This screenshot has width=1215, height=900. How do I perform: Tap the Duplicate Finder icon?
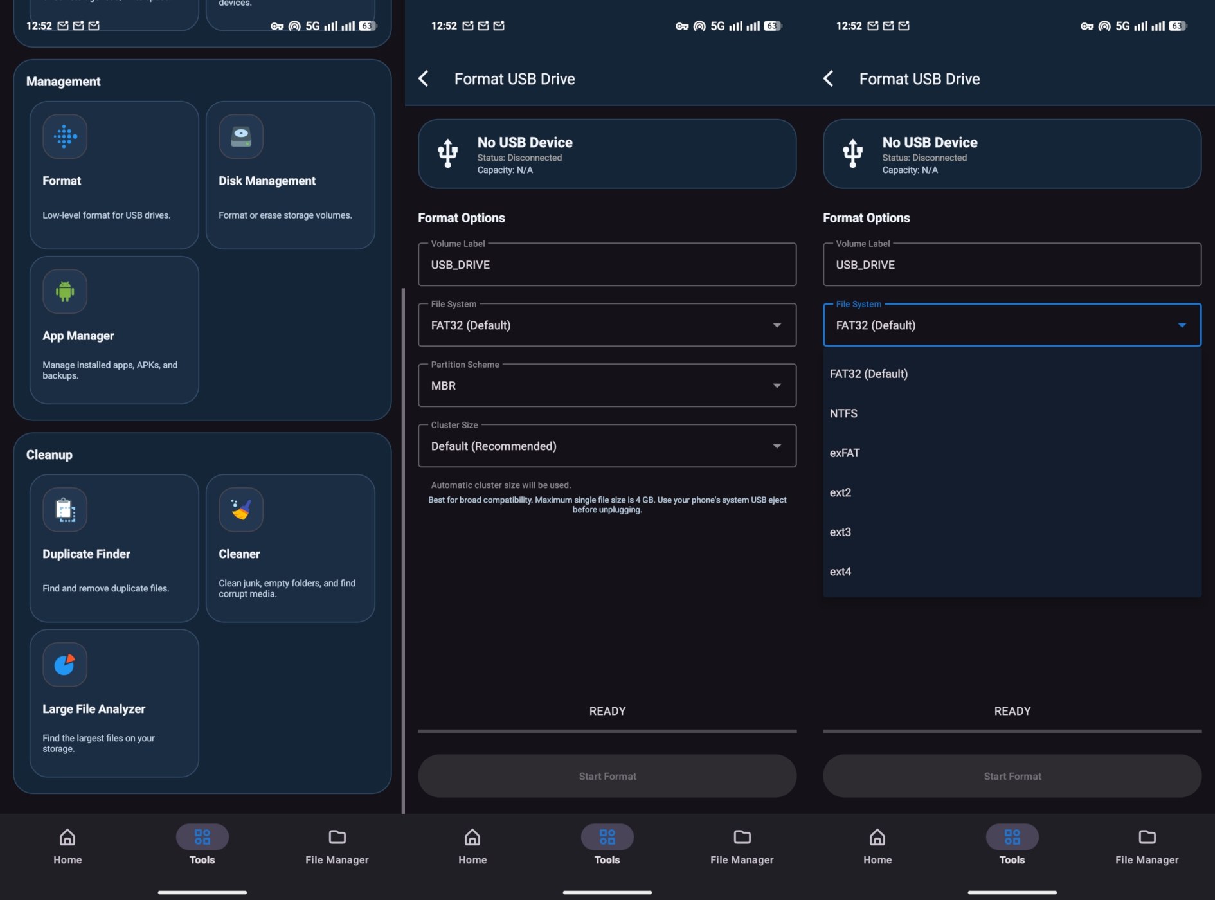[65, 510]
